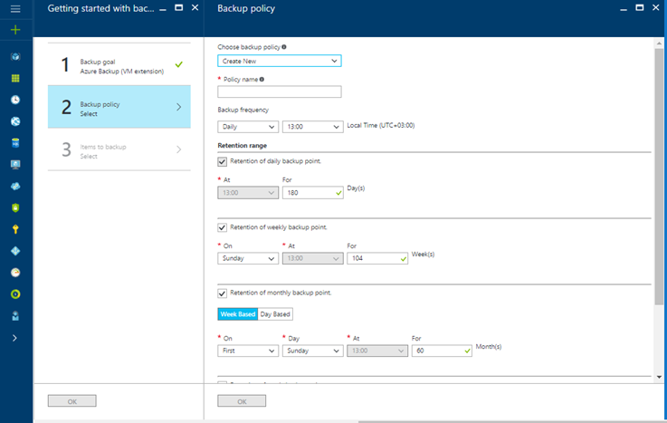Open the monthly retention First dropdown

tap(248, 351)
